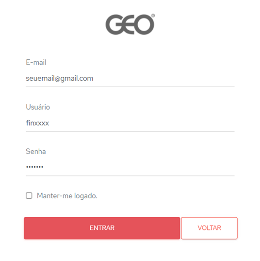Focus the Senha password field
The height and width of the screenshot is (261, 260).
(x=130, y=167)
